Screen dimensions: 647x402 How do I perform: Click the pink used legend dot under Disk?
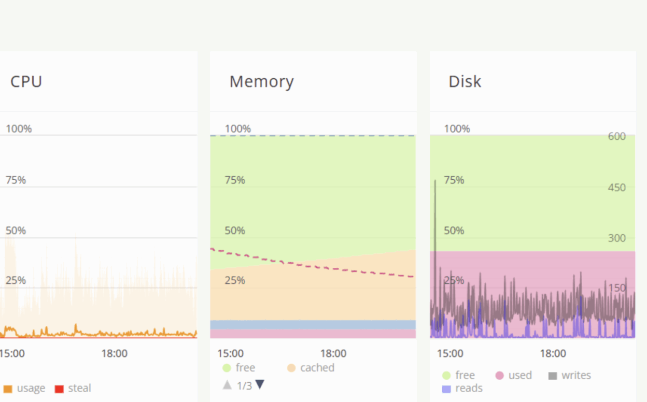point(500,376)
